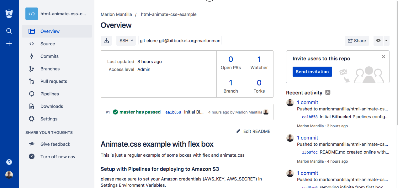This screenshot has height=188, width=398.
Task: Click the 'master has passed' pipeline link
Action: coord(140,112)
